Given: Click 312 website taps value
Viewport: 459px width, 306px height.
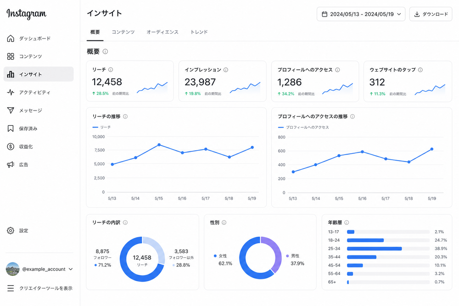Looking at the screenshot, I should 377,82.
